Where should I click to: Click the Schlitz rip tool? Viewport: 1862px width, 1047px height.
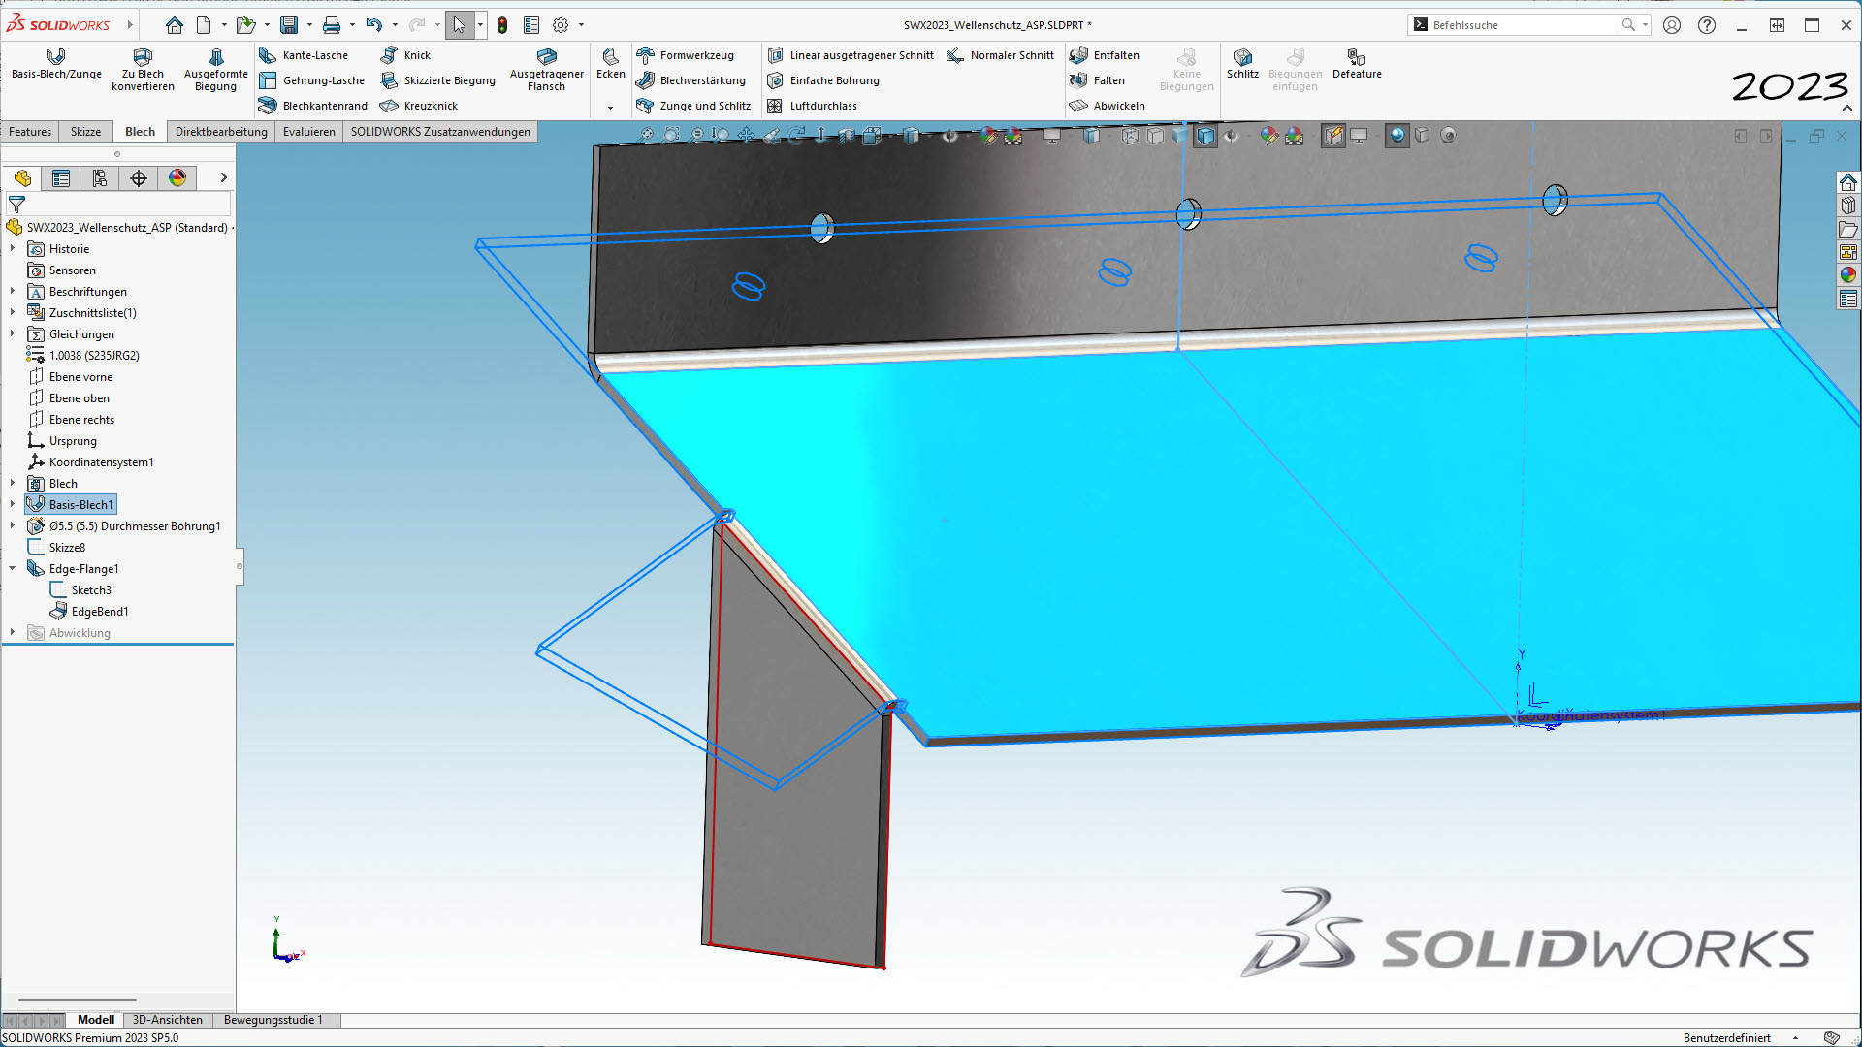coord(1242,63)
